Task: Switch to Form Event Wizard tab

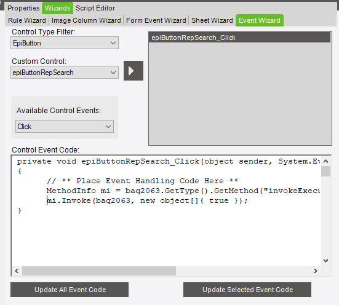Action: point(156,20)
